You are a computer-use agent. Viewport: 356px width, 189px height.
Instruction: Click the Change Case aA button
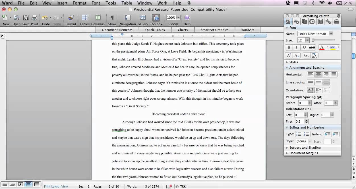point(314,56)
